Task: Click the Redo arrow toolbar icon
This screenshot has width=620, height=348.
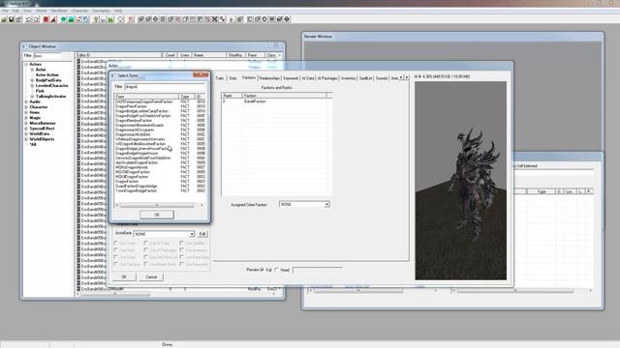Action: [x=36, y=19]
